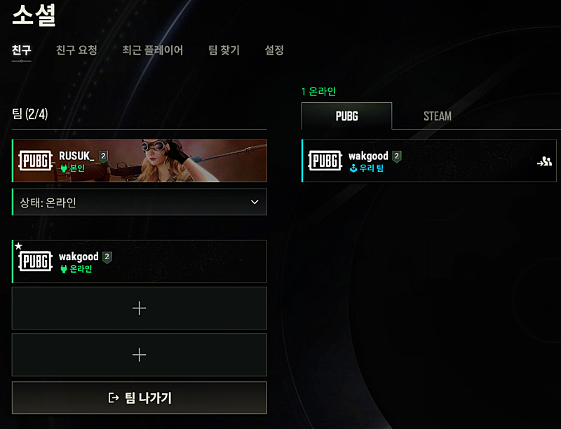Screen dimensions: 561x429
Task: Select the PUBG friends list tab
Action: coord(346,116)
